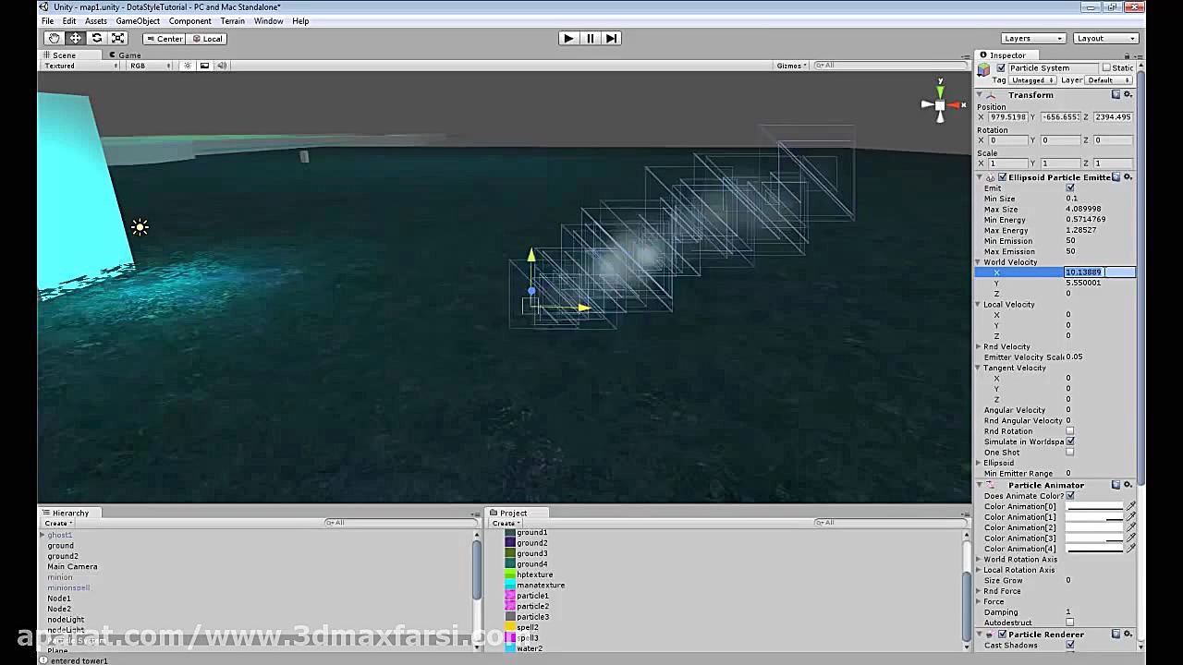
Task: Select the Rotate tool
Action: [x=96, y=38]
